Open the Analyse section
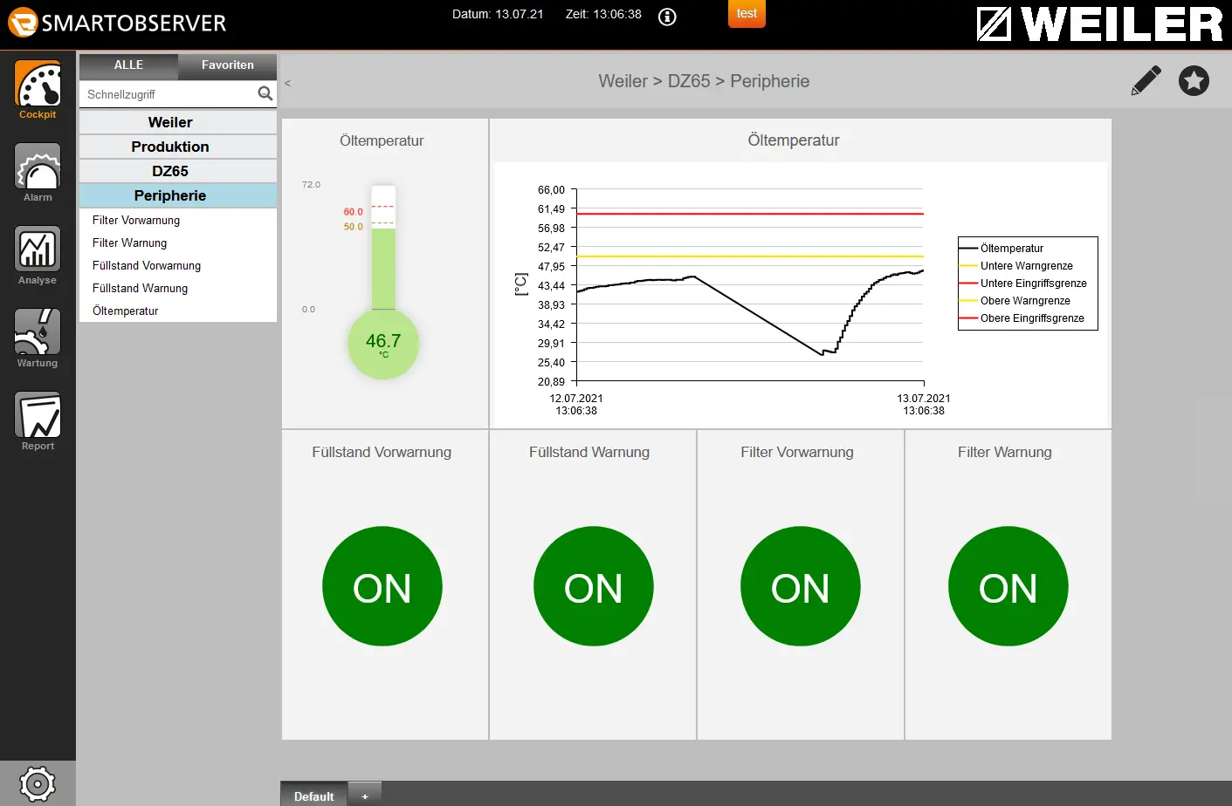The image size is (1232, 806). 38,255
